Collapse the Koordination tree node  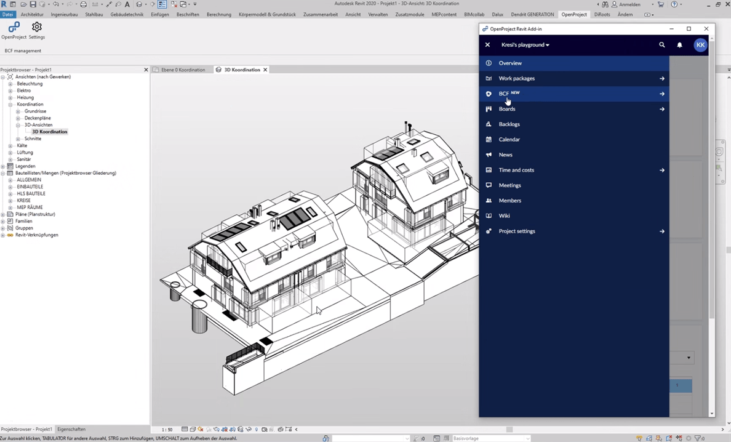click(10, 105)
